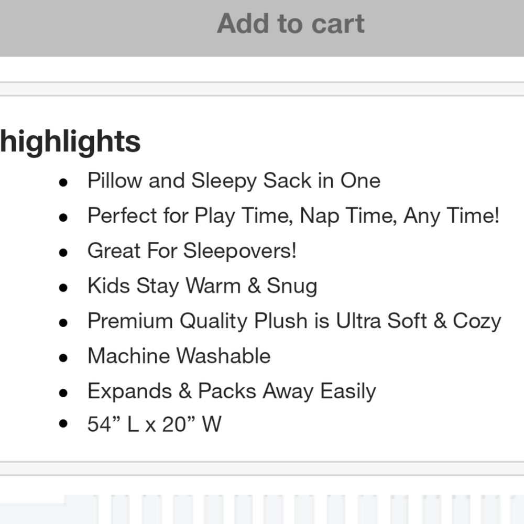
Task: Click the 54" L x 20" W dimensions
Action: click(155, 424)
